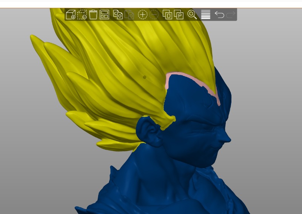Copy the selected object
The width and height of the screenshot is (302, 214).
point(118,15)
